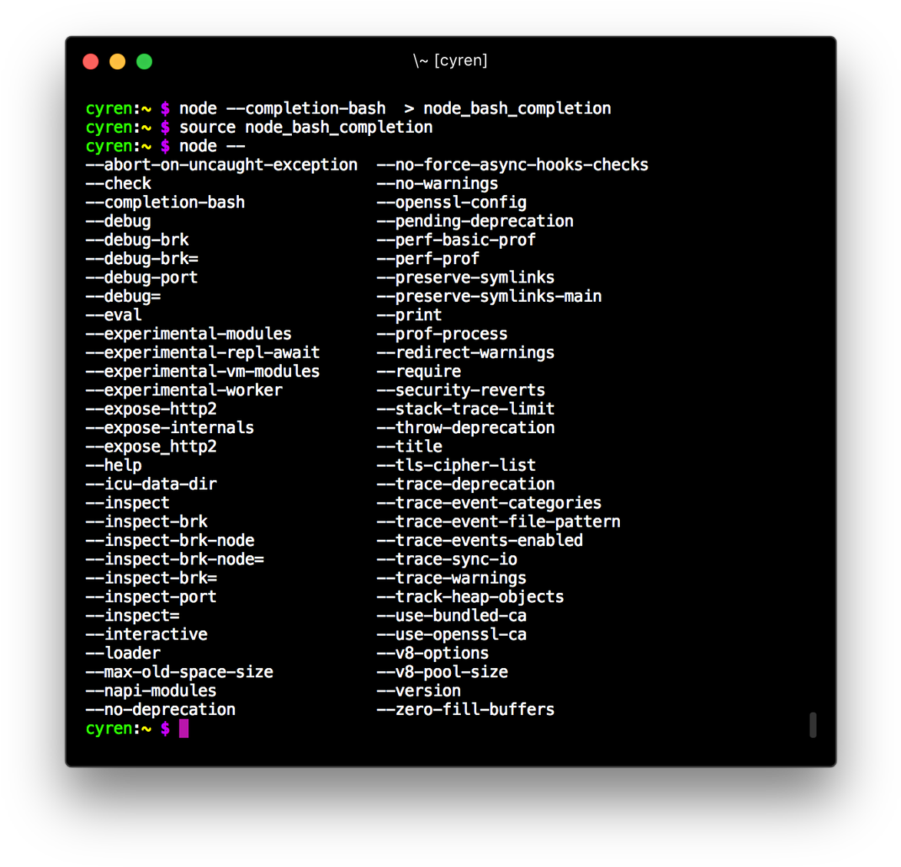Select the --use-bundled-ca option
This screenshot has width=901, height=867.
click(451, 615)
